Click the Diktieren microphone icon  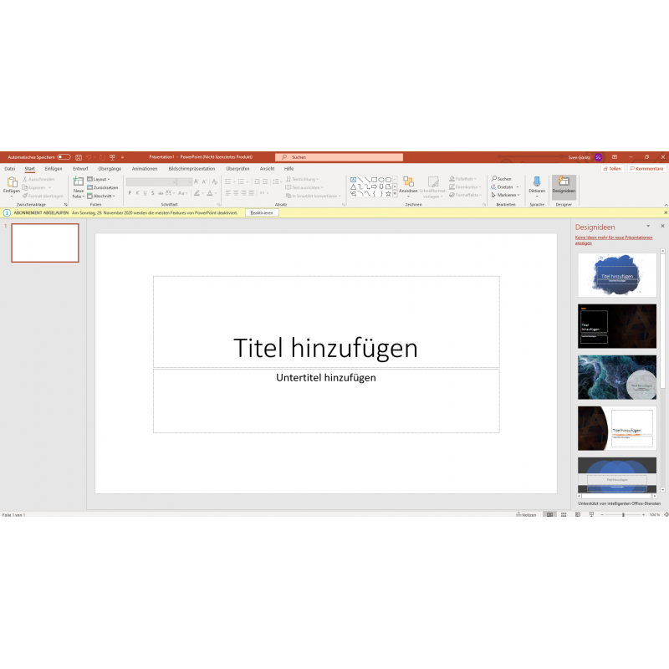537,182
